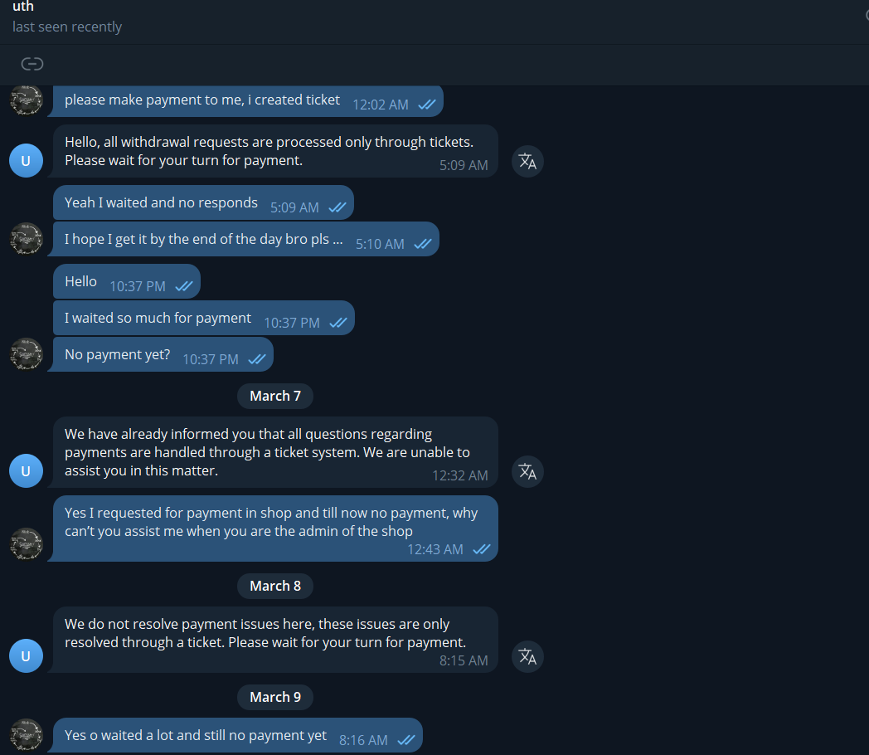Open the avatar next to "Yes o waited a lot"

pyautogui.click(x=26, y=735)
